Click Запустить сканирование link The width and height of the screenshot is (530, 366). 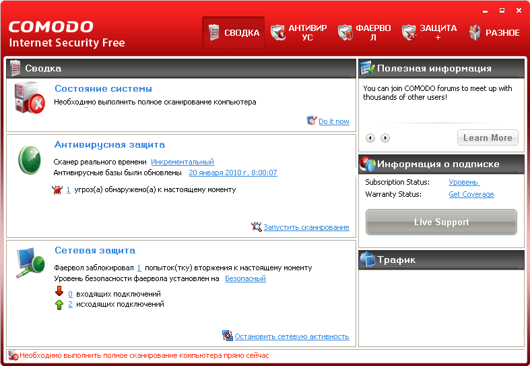[x=306, y=228]
